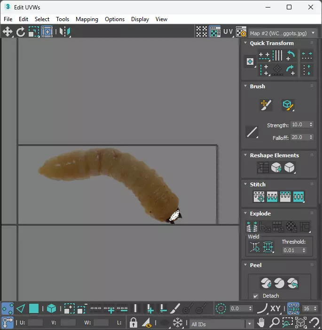Select the Move Selected Subobject tool
Viewport: 322px width, 330px height.
click(8, 32)
